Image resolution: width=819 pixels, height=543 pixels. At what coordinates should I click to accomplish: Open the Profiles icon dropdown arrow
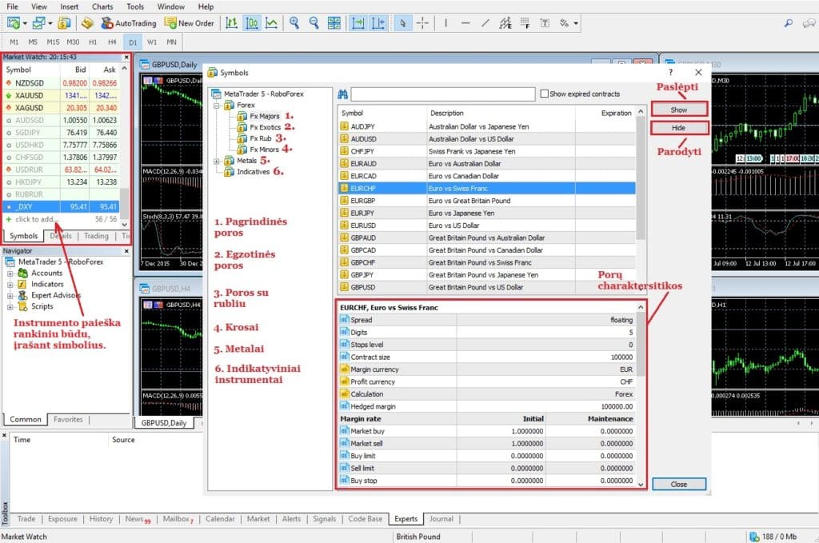(50, 23)
